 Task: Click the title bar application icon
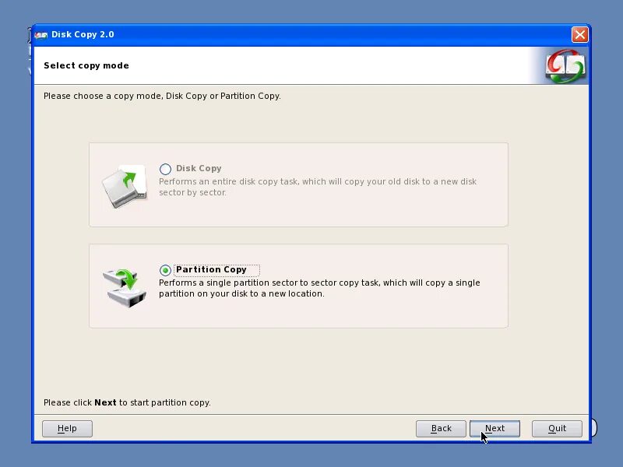(41, 35)
